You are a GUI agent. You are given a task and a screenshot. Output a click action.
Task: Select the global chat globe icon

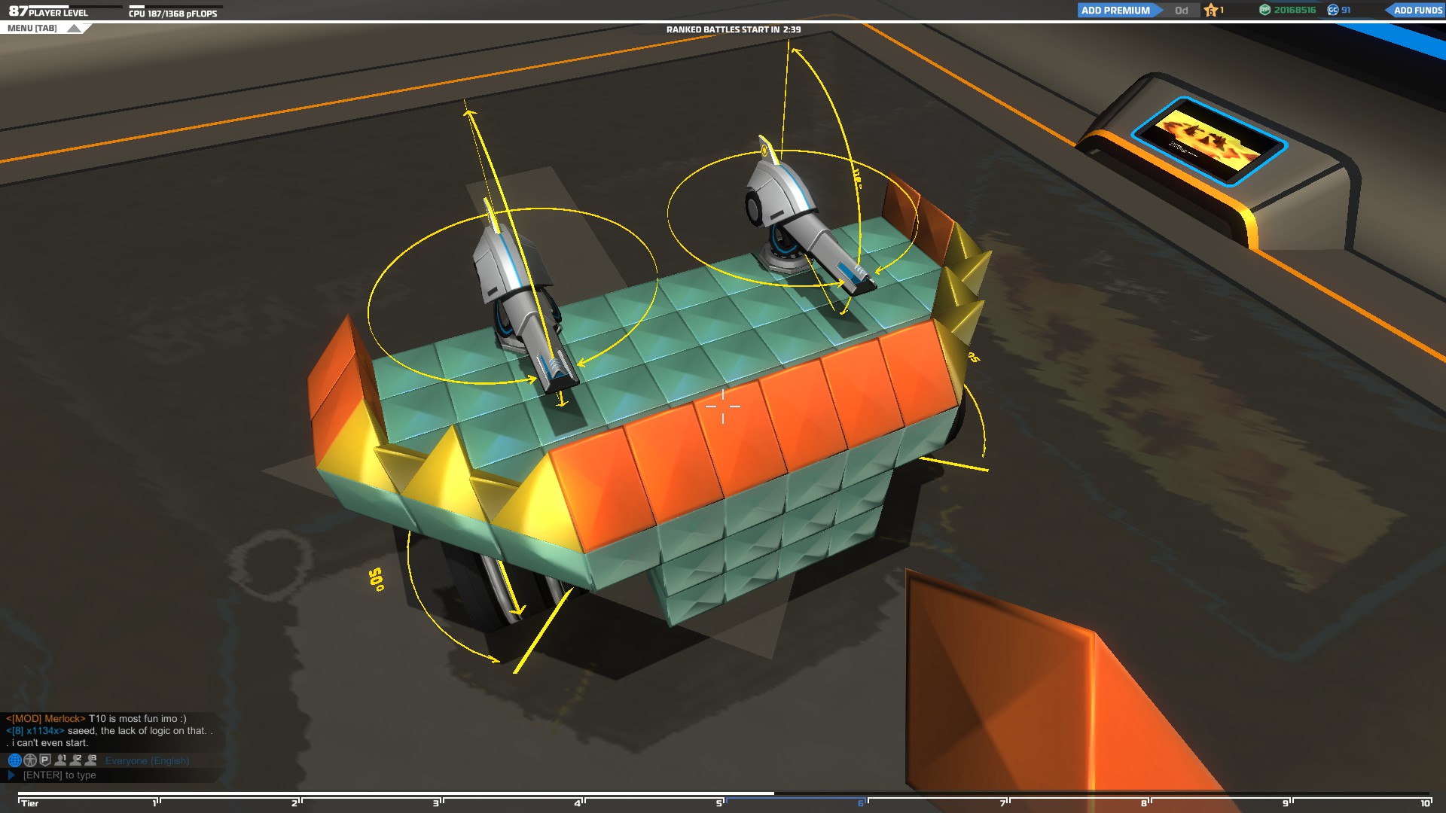click(14, 760)
